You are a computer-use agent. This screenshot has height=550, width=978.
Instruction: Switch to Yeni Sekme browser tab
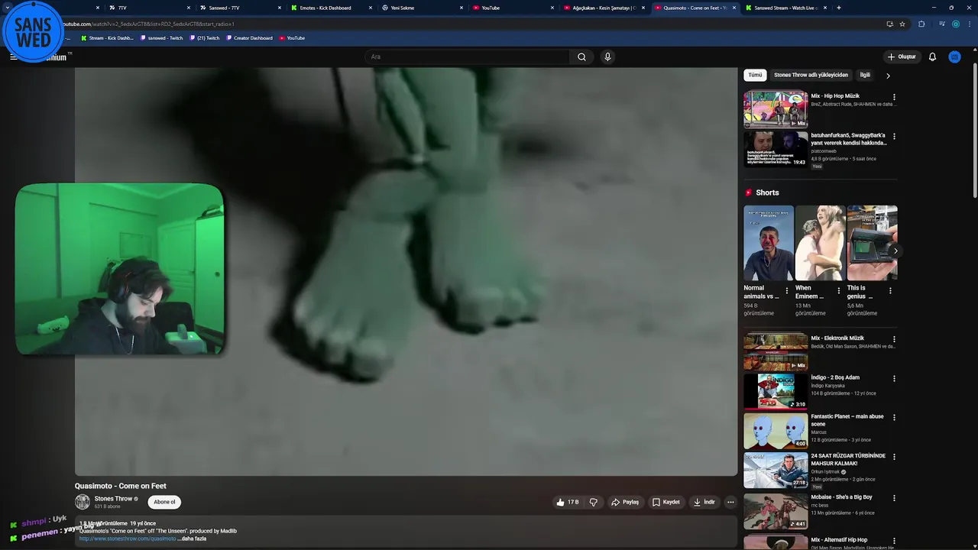point(420,8)
